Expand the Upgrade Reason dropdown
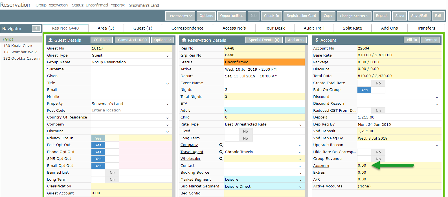Screen dimensions: 448x197 pyautogui.click(x=437, y=145)
